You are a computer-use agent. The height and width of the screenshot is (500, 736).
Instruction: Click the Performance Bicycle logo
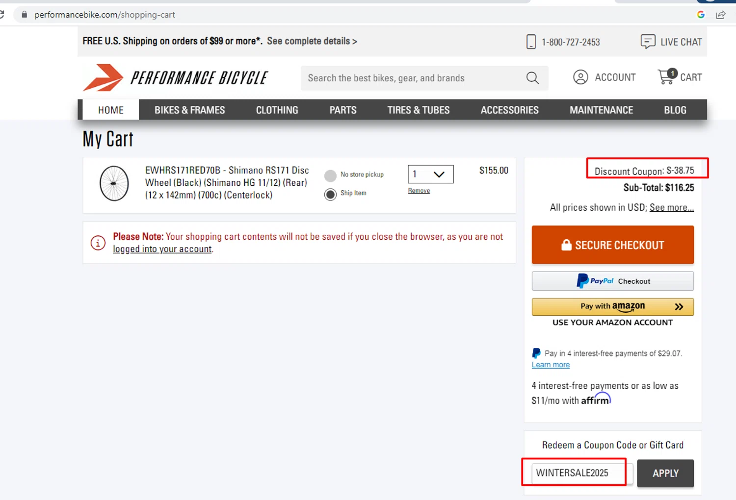tap(175, 77)
